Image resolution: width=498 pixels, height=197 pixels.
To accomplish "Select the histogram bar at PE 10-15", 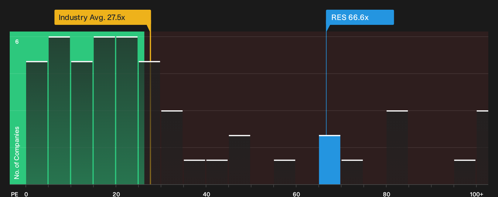I will coord(82,123).
